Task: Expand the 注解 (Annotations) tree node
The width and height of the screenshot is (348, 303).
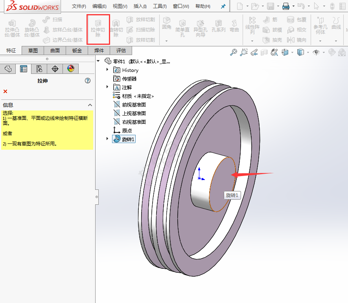Action: click(107, 87)
